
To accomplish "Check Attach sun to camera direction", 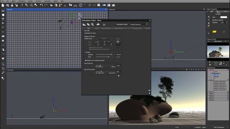I will pos(86,61).
